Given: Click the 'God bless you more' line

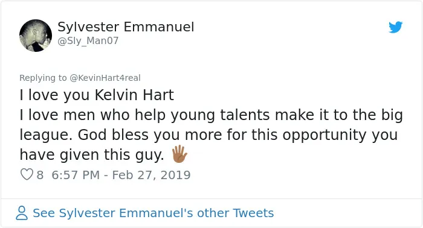Looking at the screenshot, I should [208, 135].
